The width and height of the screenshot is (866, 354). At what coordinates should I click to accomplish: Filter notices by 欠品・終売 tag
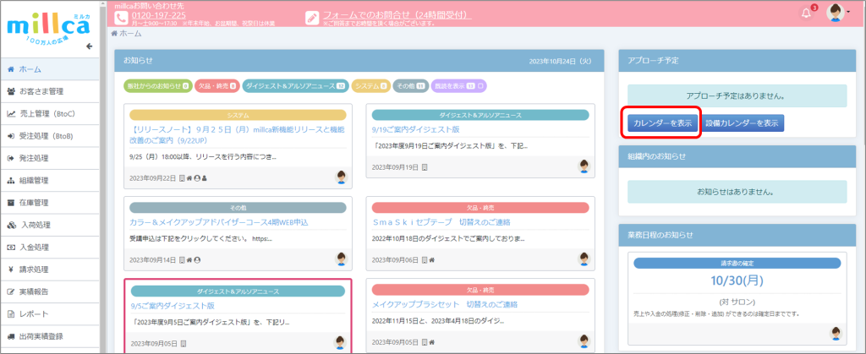pyautogui.click(x=216, y=85)
